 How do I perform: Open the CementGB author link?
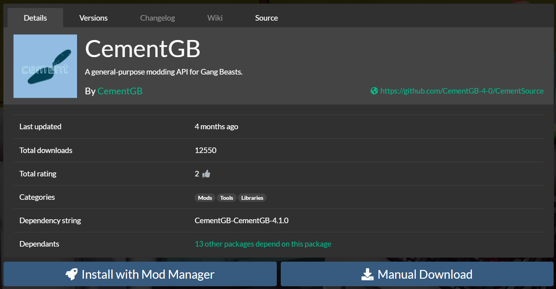click(x=120, y=91)
